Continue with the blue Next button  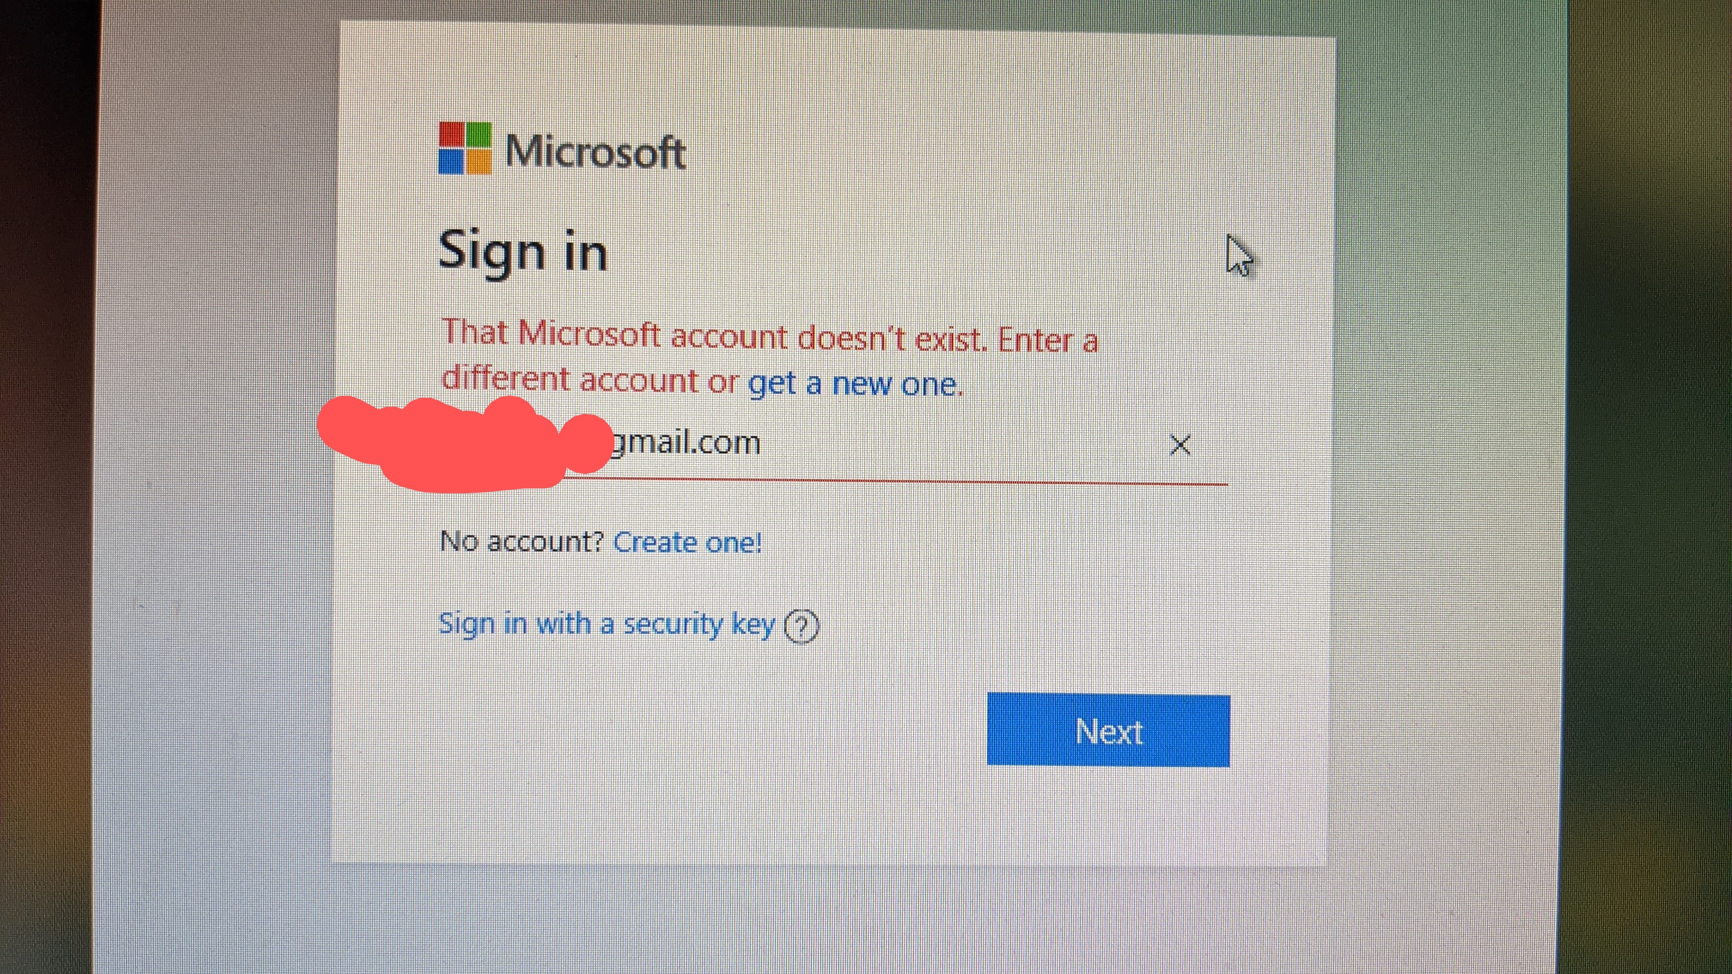point(1109,730)
